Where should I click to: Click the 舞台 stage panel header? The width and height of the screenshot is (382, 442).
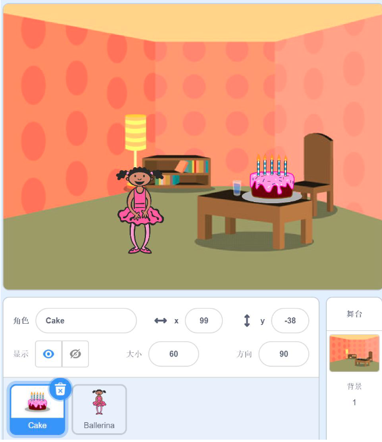click(355, 314)
